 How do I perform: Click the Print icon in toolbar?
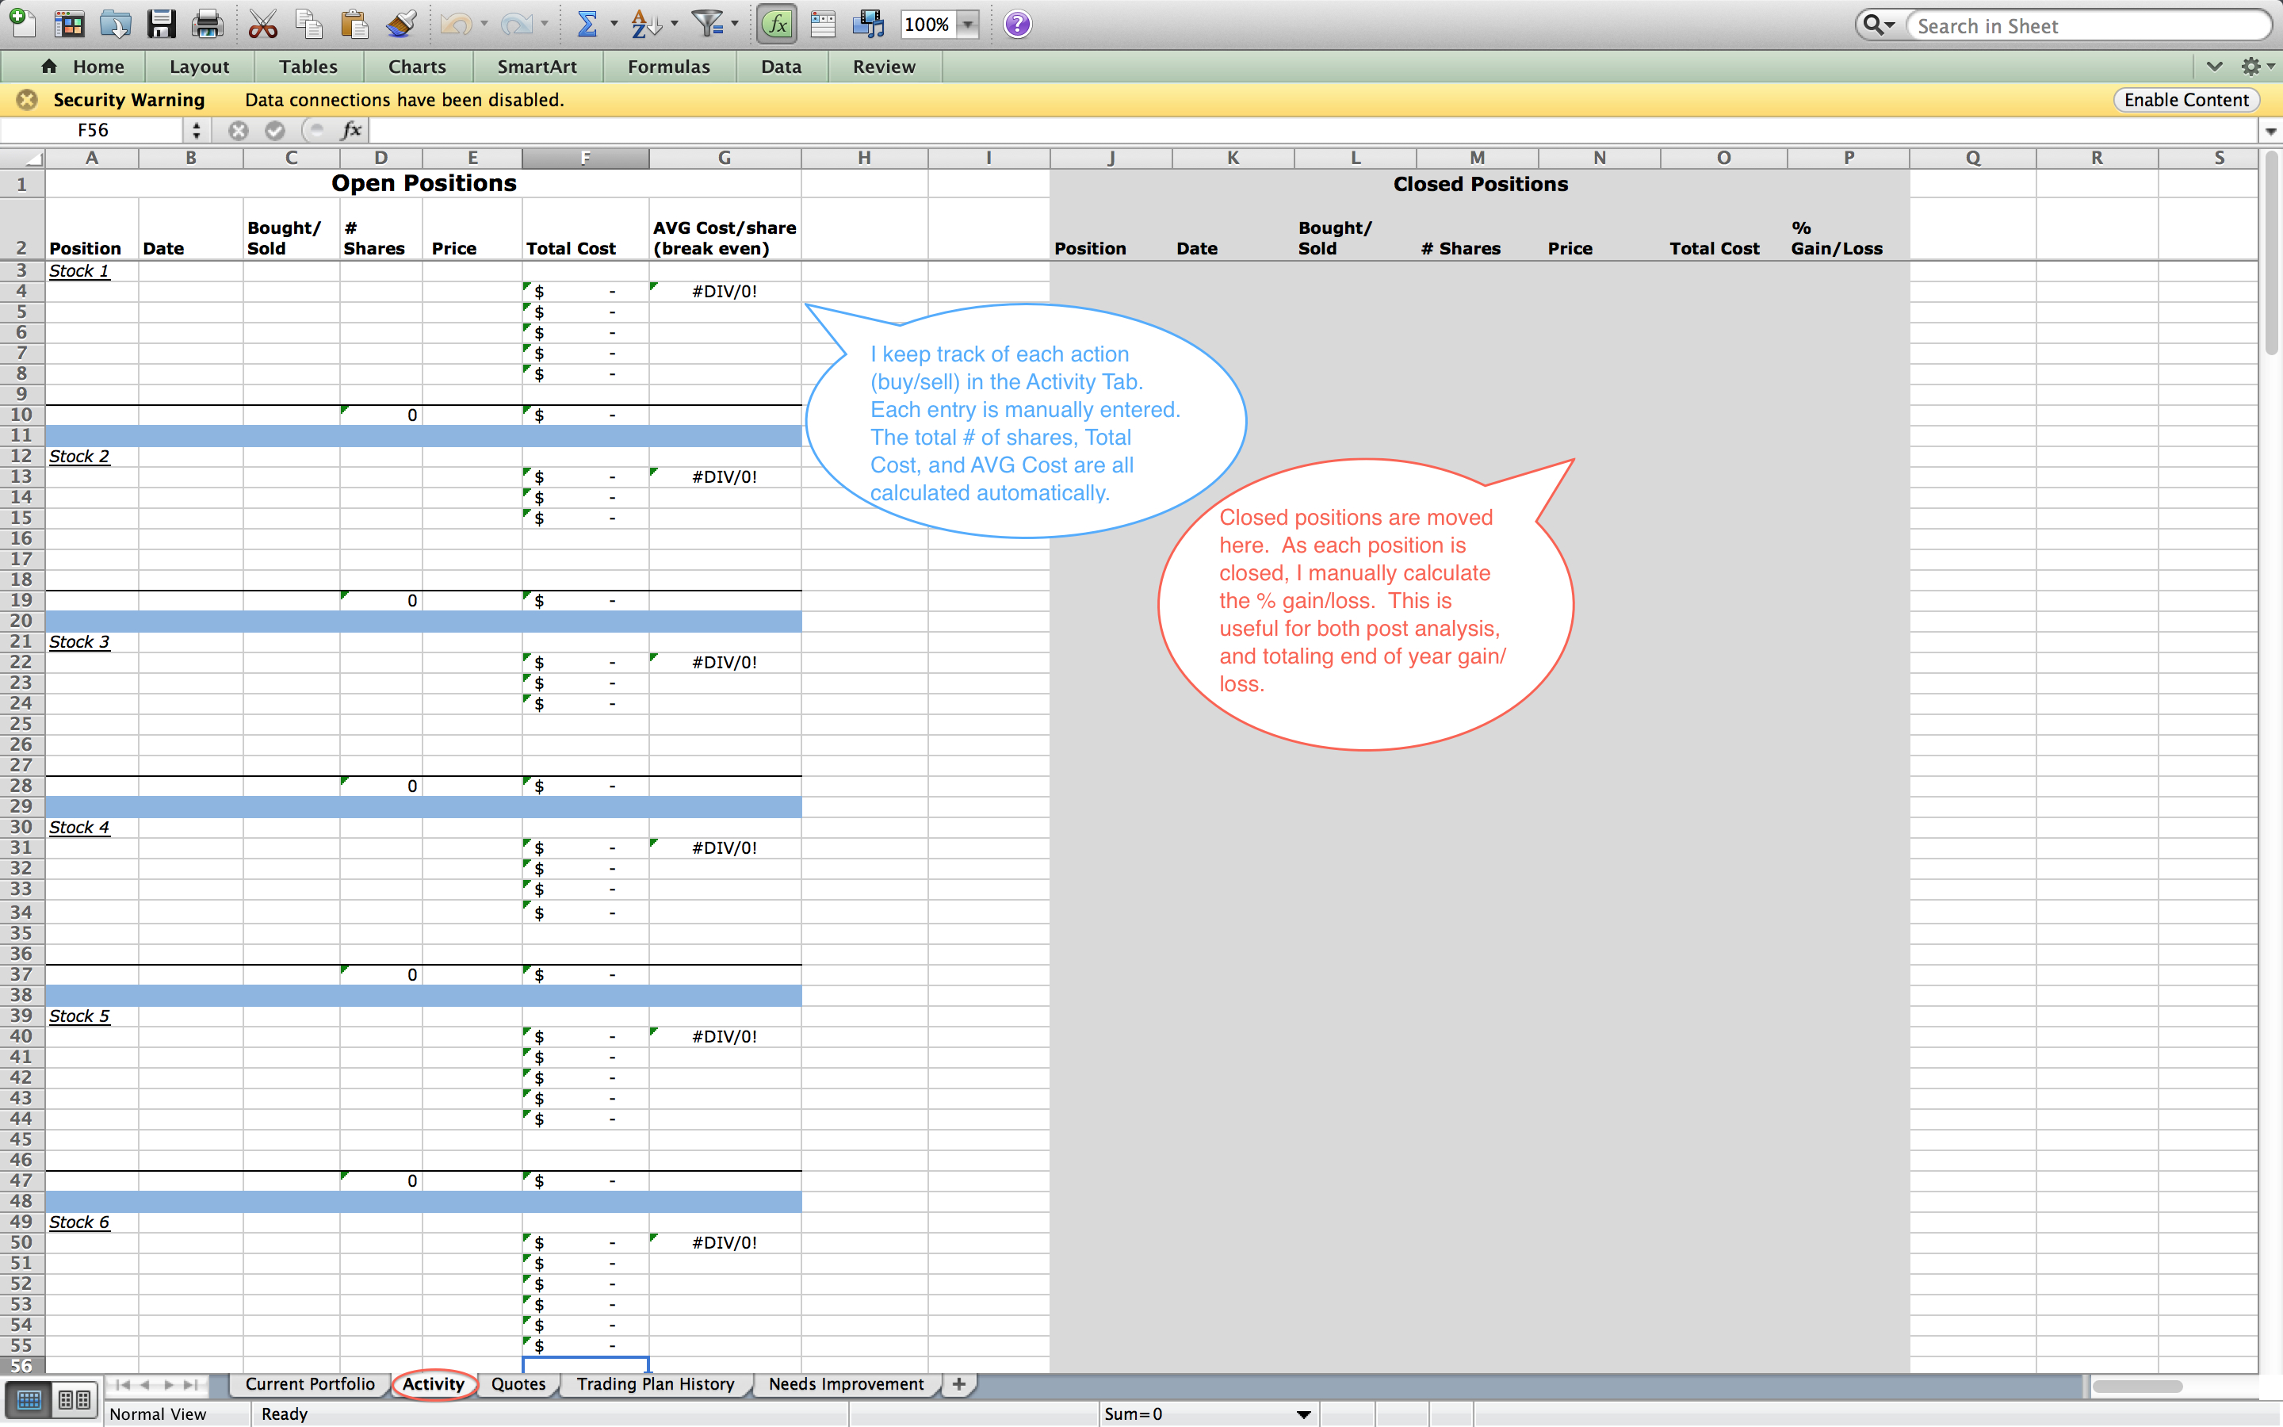(x=205, y=23)
